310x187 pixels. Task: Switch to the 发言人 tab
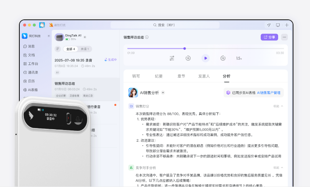click(204, 76)
